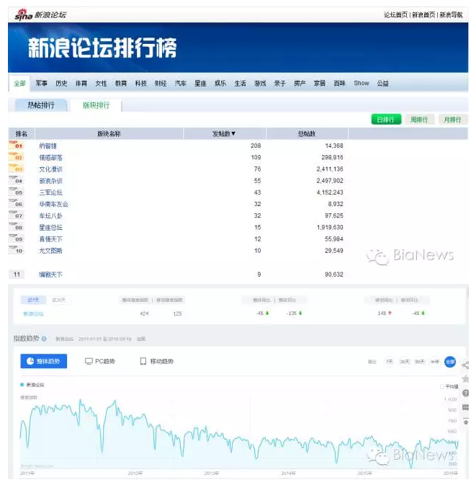Open the 科技 category tab
This screenshot has width=471, height=485.
(141, 83)
